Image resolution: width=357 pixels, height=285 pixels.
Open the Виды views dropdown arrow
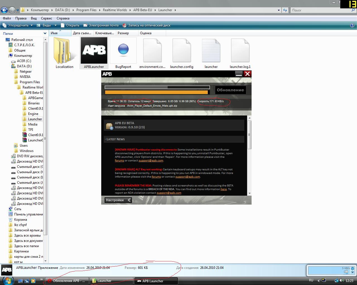pos(56,25)
